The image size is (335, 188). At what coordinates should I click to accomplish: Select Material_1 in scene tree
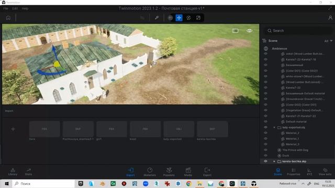293,138
